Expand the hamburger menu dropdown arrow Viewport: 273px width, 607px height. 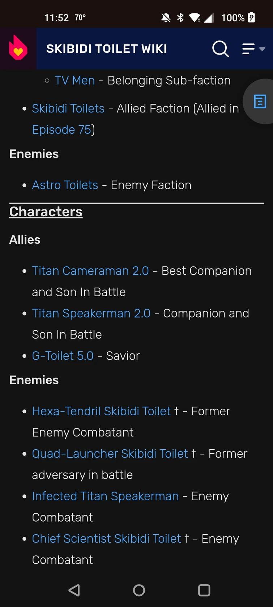click(262, 49)
